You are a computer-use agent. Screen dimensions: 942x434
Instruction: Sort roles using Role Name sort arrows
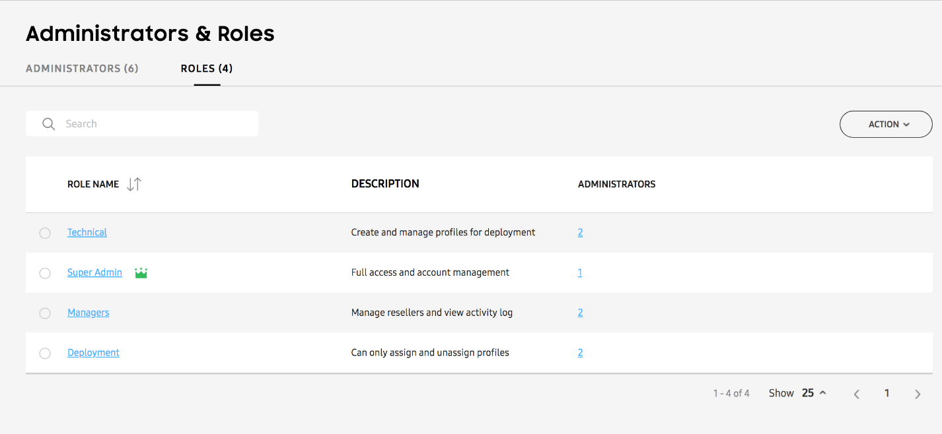tap(134, 184)
